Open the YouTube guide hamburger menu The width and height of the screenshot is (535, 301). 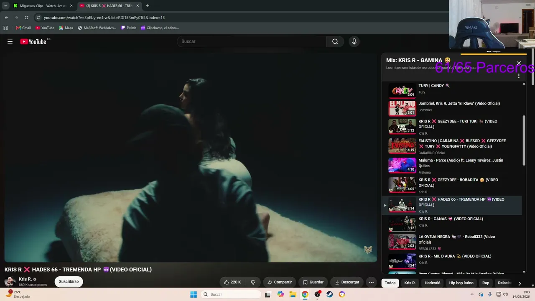point(10,41)
